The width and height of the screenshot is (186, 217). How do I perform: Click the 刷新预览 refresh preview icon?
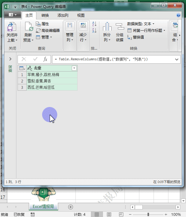click(x=29, y=28)
